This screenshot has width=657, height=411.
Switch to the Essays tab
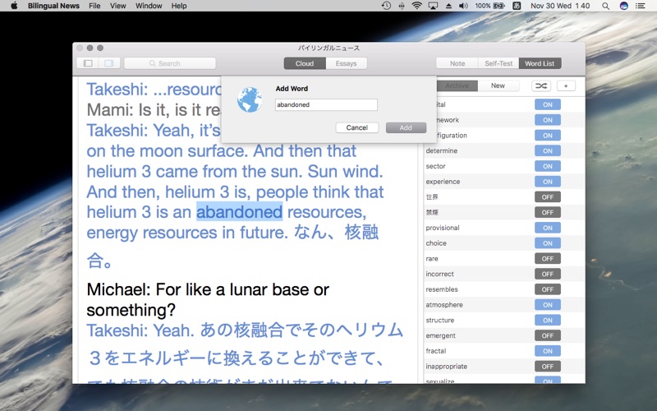coord(346,63)
